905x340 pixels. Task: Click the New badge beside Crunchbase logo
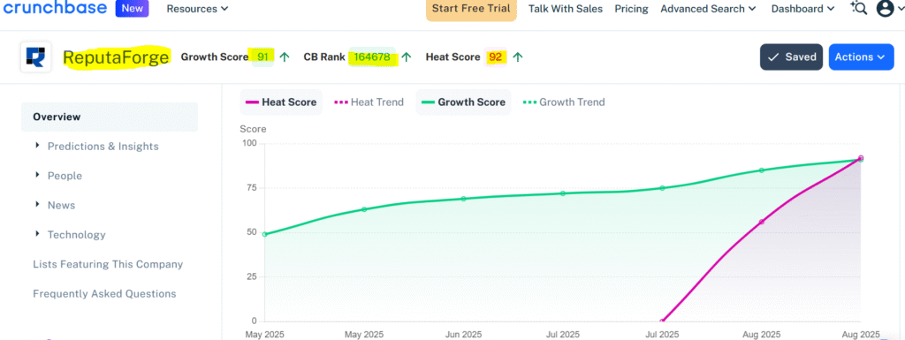click(133, 9)
